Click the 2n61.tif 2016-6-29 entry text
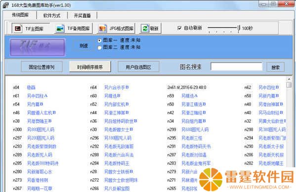296x192 pixels. [187, 87]
